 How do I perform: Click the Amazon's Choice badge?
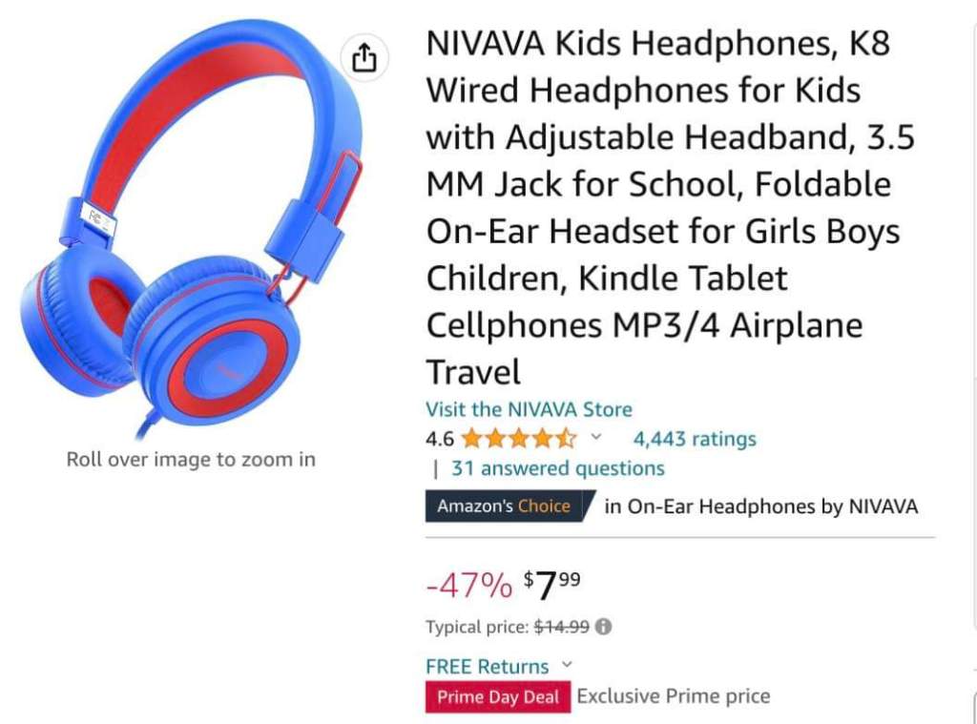pos(508,506)
